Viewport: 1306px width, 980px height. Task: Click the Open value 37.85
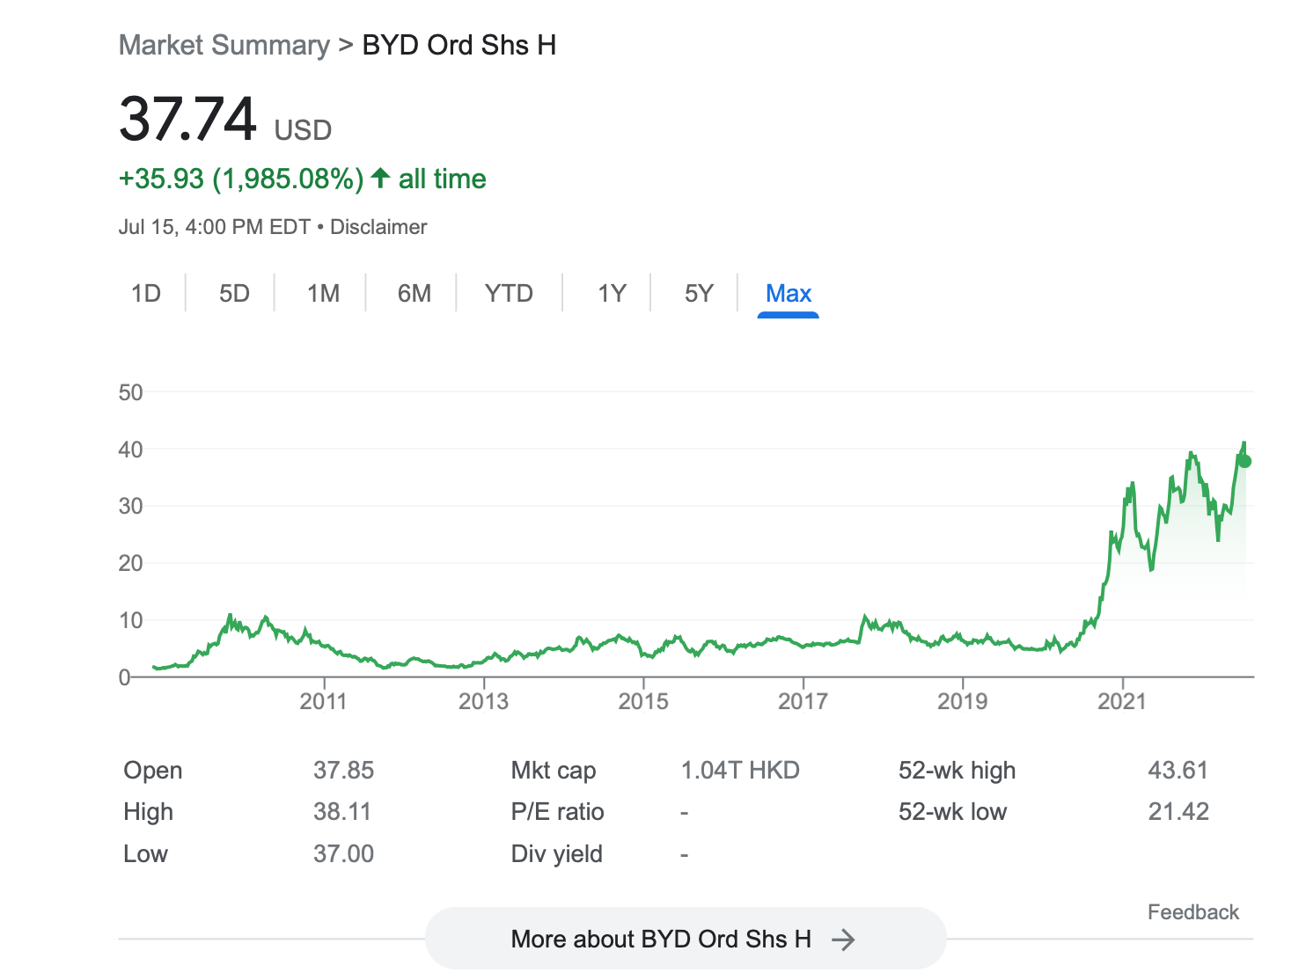[x=343, y=770]
